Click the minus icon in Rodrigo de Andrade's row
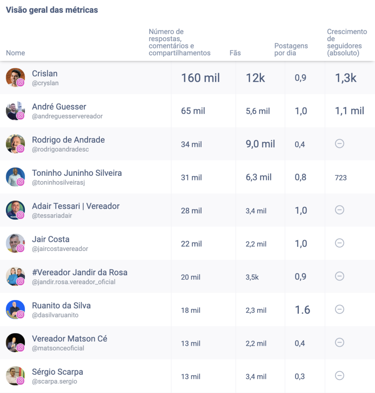 pyautogui.click(x=339, y=144)
